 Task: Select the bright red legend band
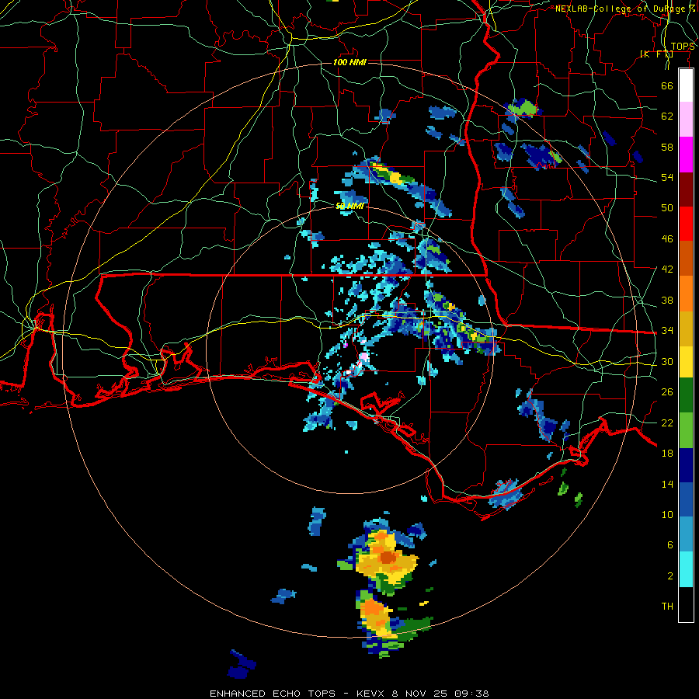[686, 224]
